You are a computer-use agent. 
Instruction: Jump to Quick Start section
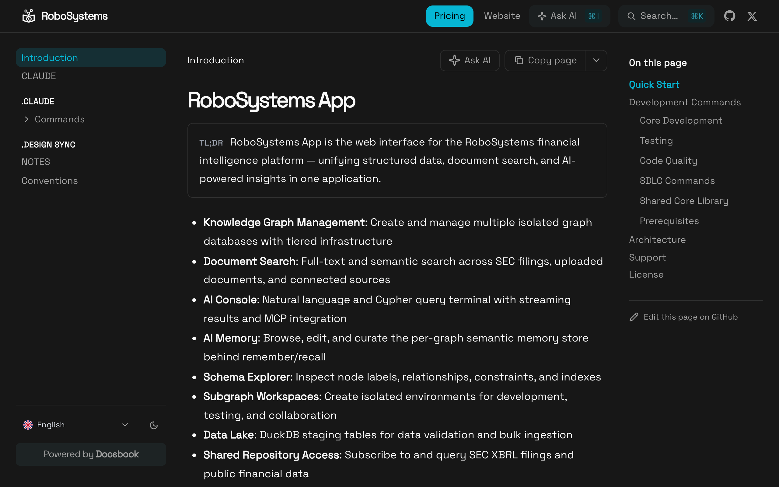coord(654,85)
